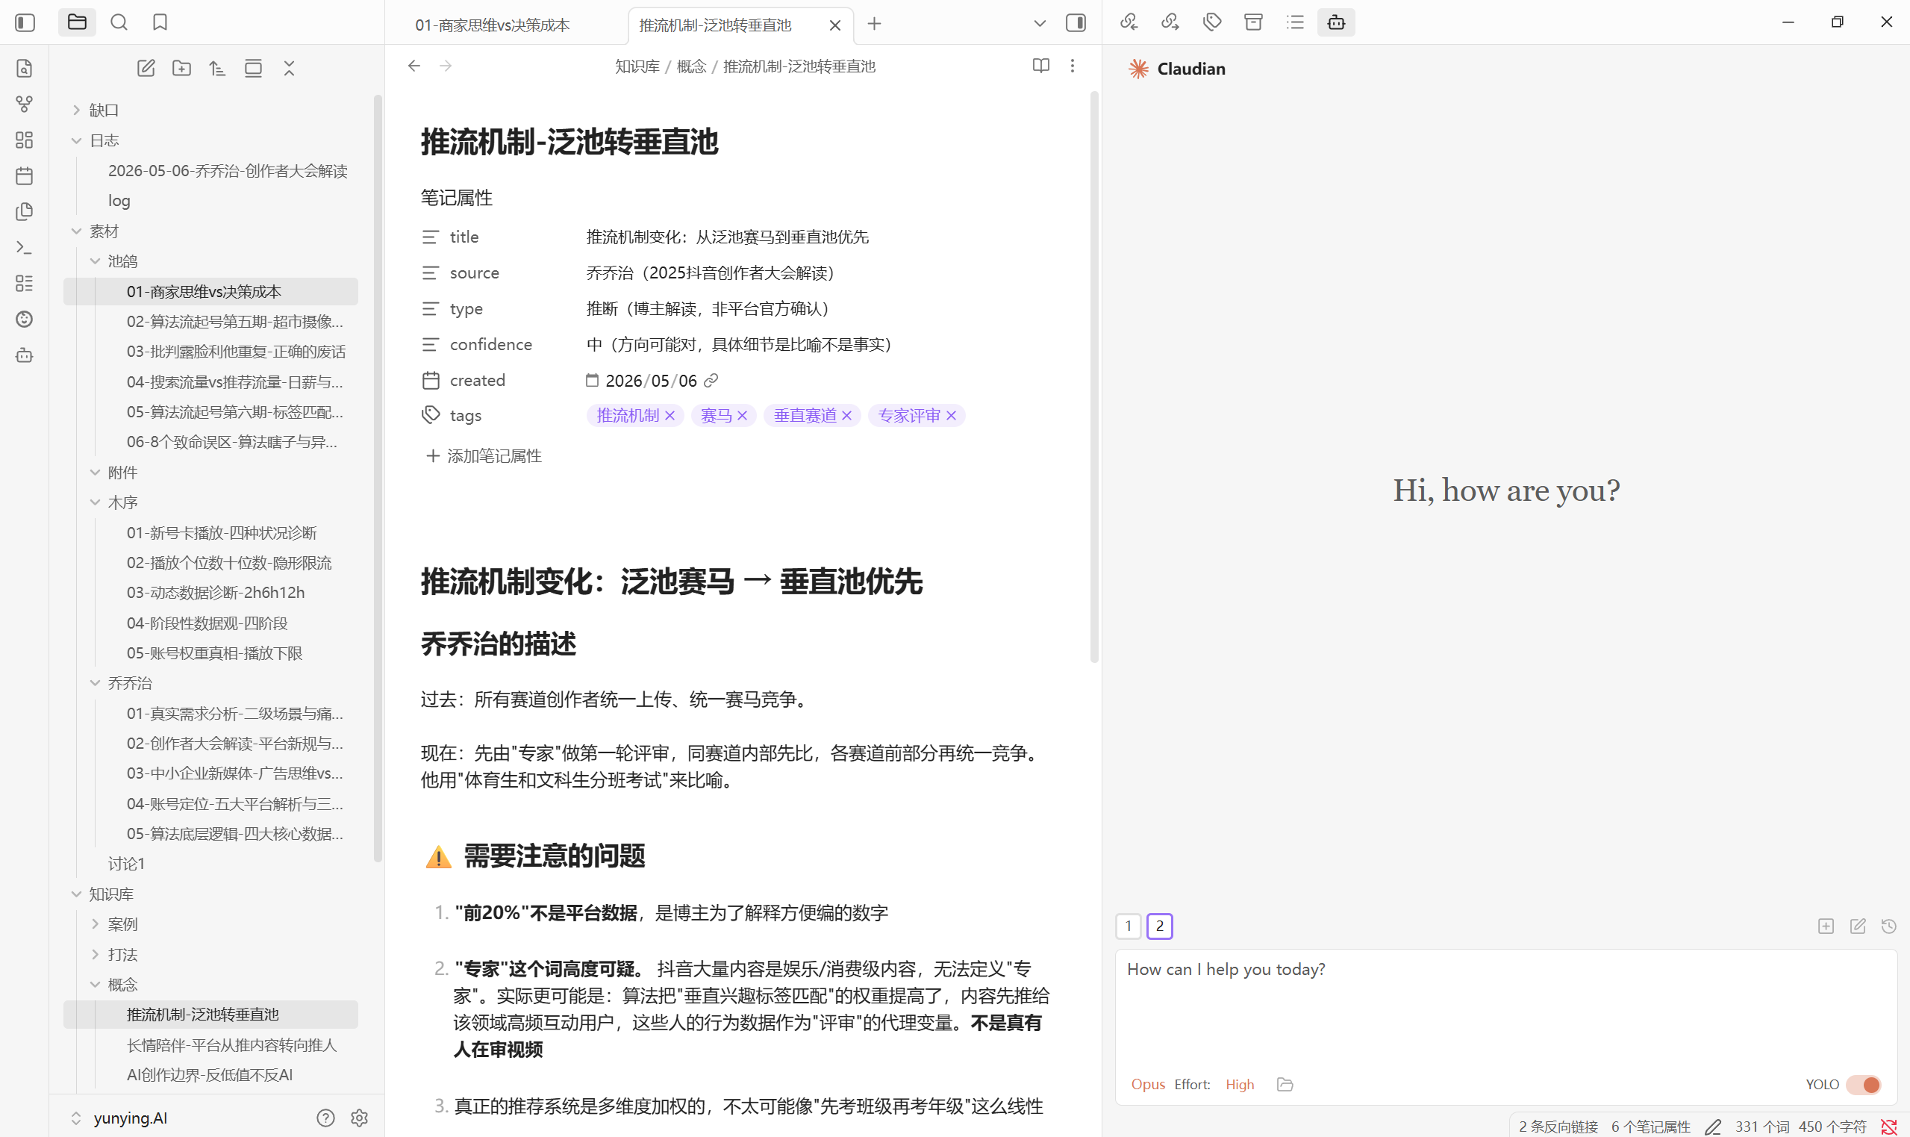Close the 推流机制-泛池转垂直池 tab
1910x1137 pixels.
pos(834,25)
